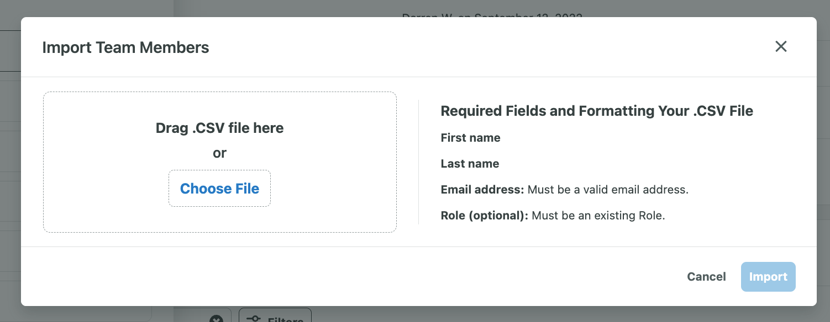830x322 pixels.
Task: Click the bold 'Email address:' label
Action: (482, 190)
